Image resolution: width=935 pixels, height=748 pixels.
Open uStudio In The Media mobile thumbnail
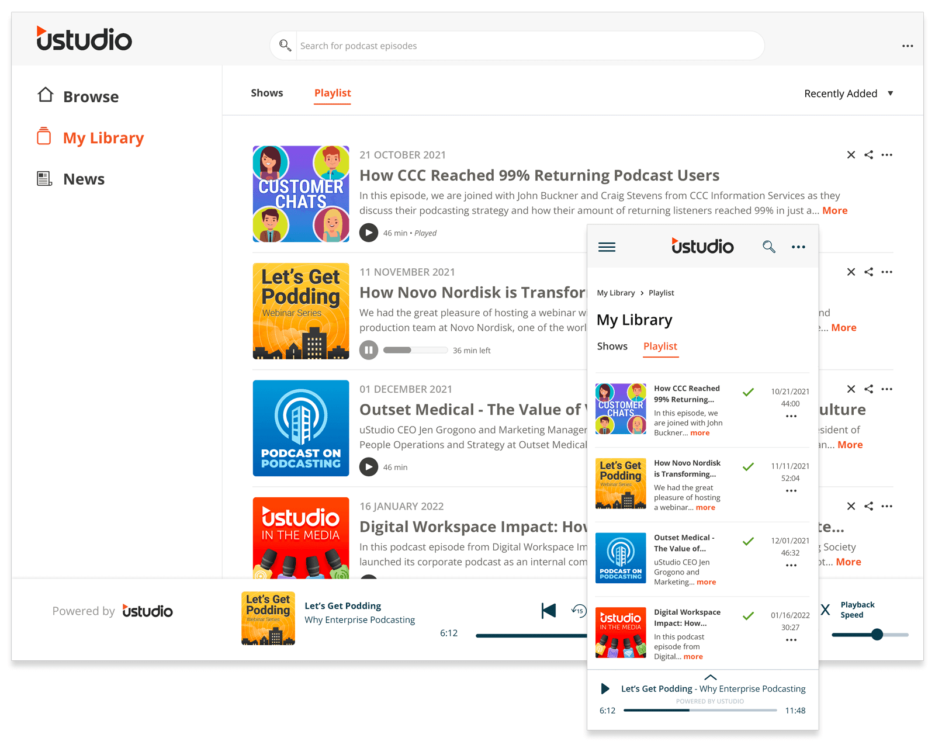pyautogui.click(x=621, y=633)
